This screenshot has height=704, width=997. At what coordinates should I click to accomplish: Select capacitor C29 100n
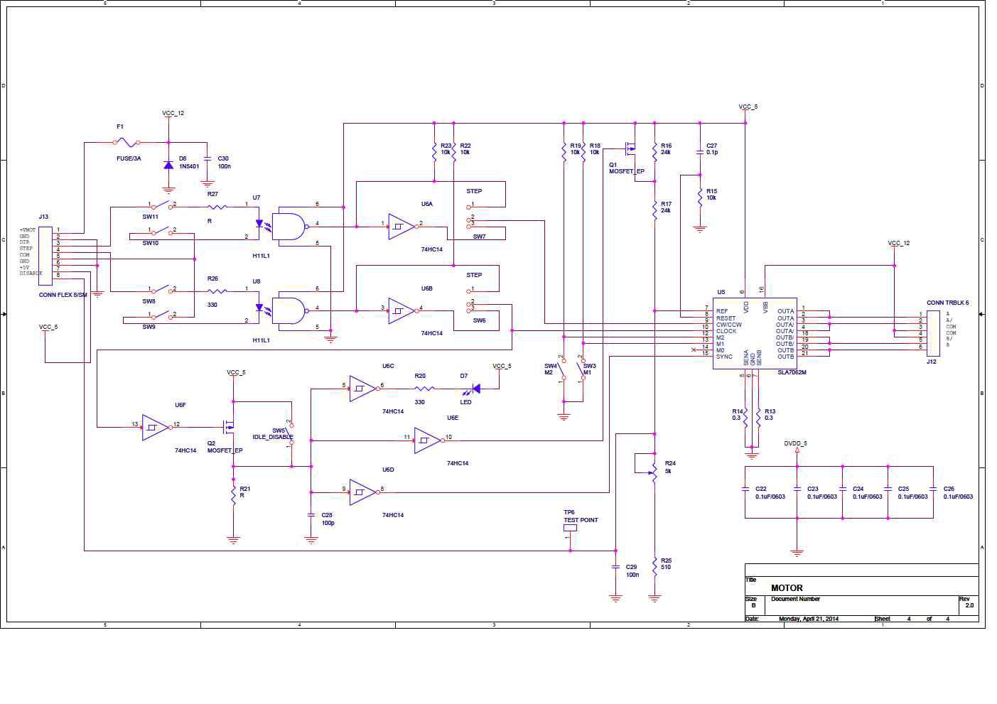pyautogui.click(x=616, y=567)
